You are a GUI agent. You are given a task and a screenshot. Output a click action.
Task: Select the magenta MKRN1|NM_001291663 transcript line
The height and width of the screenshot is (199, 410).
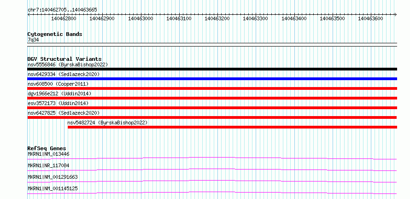[212, 181]
